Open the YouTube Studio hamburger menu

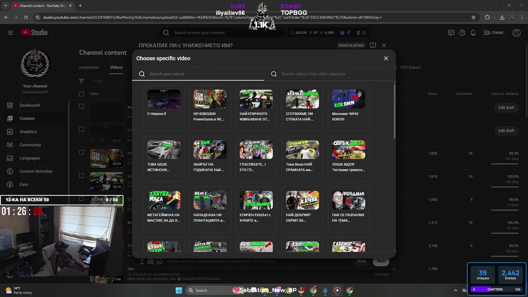click(x=10, y=33)
